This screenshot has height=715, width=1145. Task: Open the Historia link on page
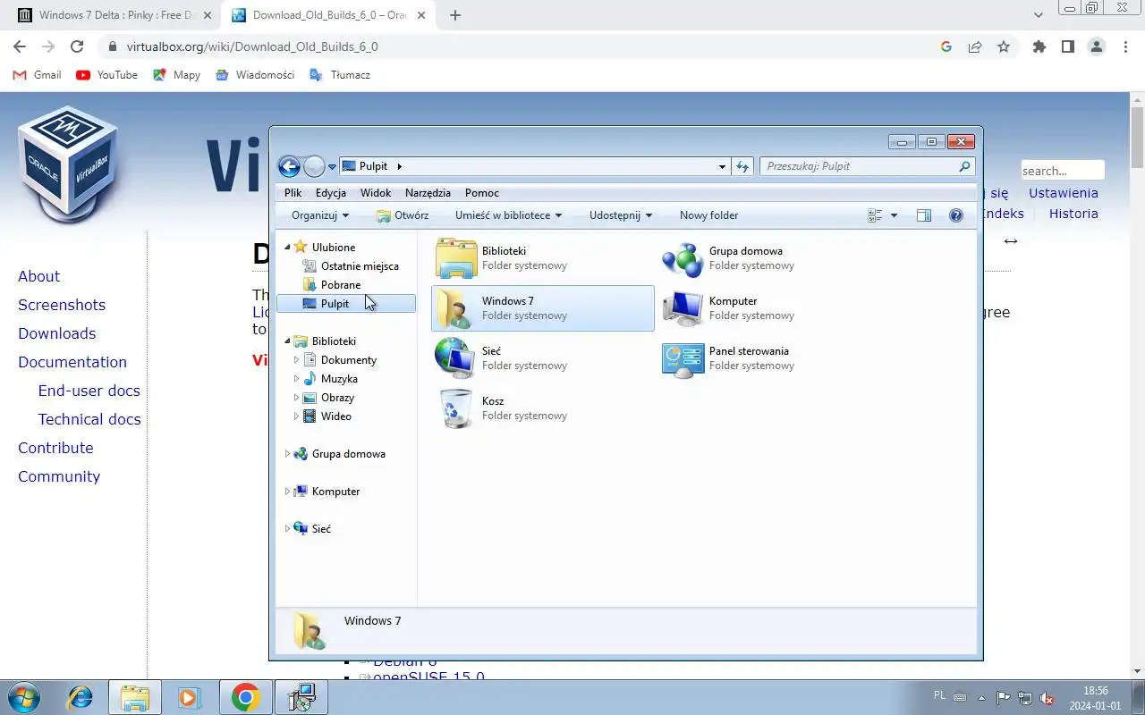click(1073, 214)
